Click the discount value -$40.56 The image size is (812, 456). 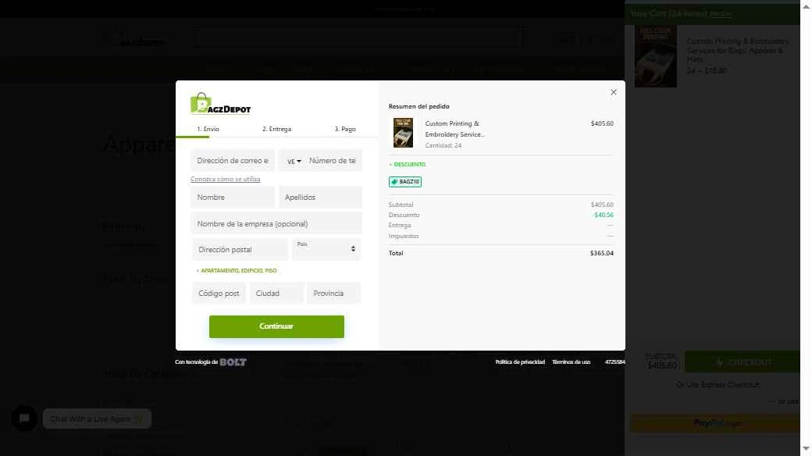tap(604, 215)
